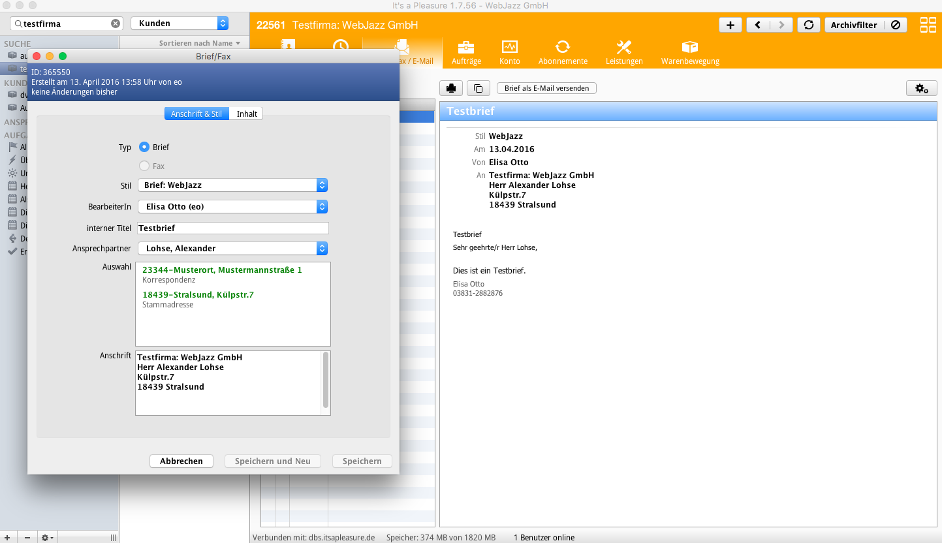Click the flag icon in the sidebar
942x543 pixels.
(12, 147)
